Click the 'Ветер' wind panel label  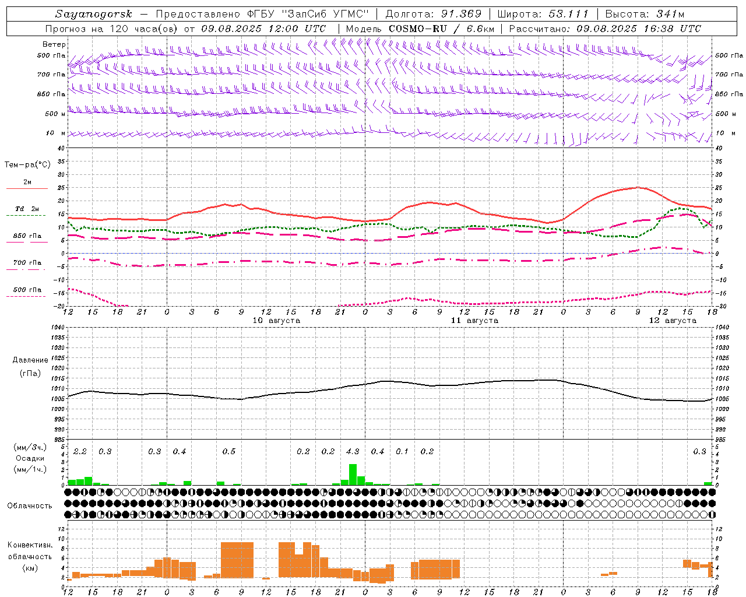pos(54,44)
